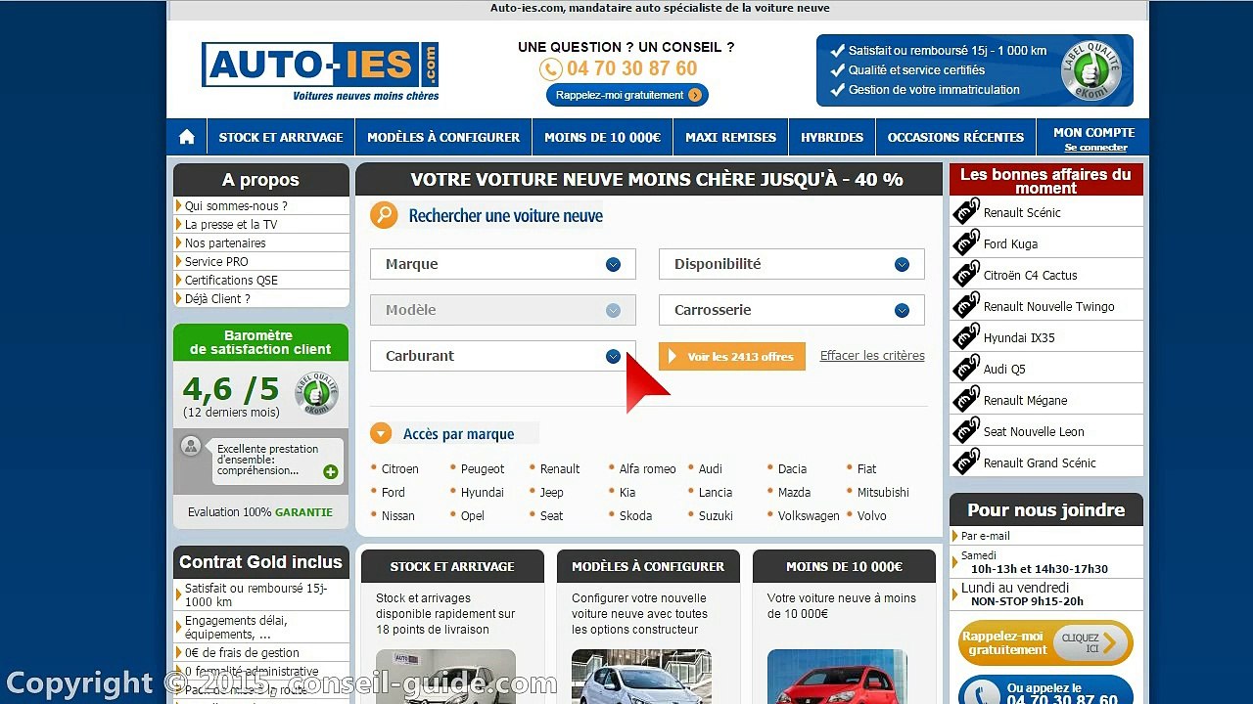The width and height of the screenshot is (1253, 704).
Task: Open the Modèles à configurer menu
Action: (443, 137)
